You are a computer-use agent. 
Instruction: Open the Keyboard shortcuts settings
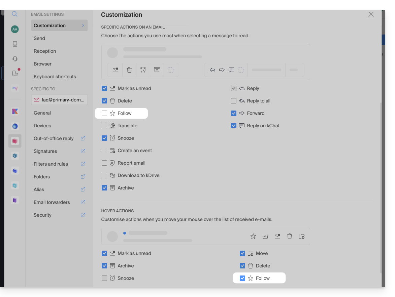point(55,77)
